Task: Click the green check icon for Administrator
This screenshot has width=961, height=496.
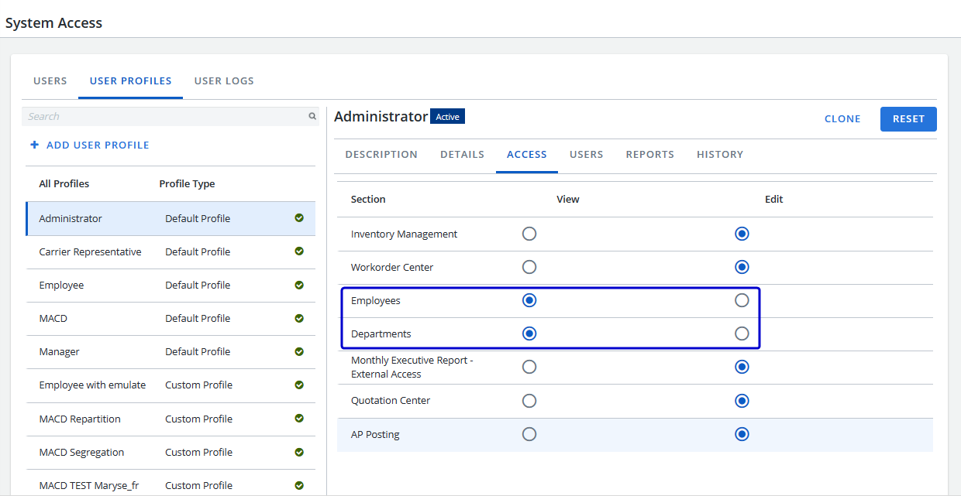Action: click(x=299, y=218)
